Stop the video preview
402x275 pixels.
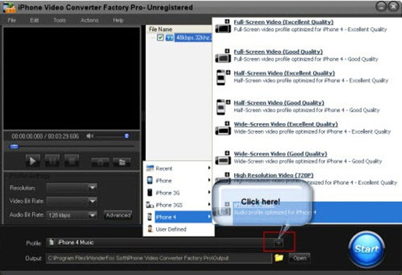coord(72,161)
